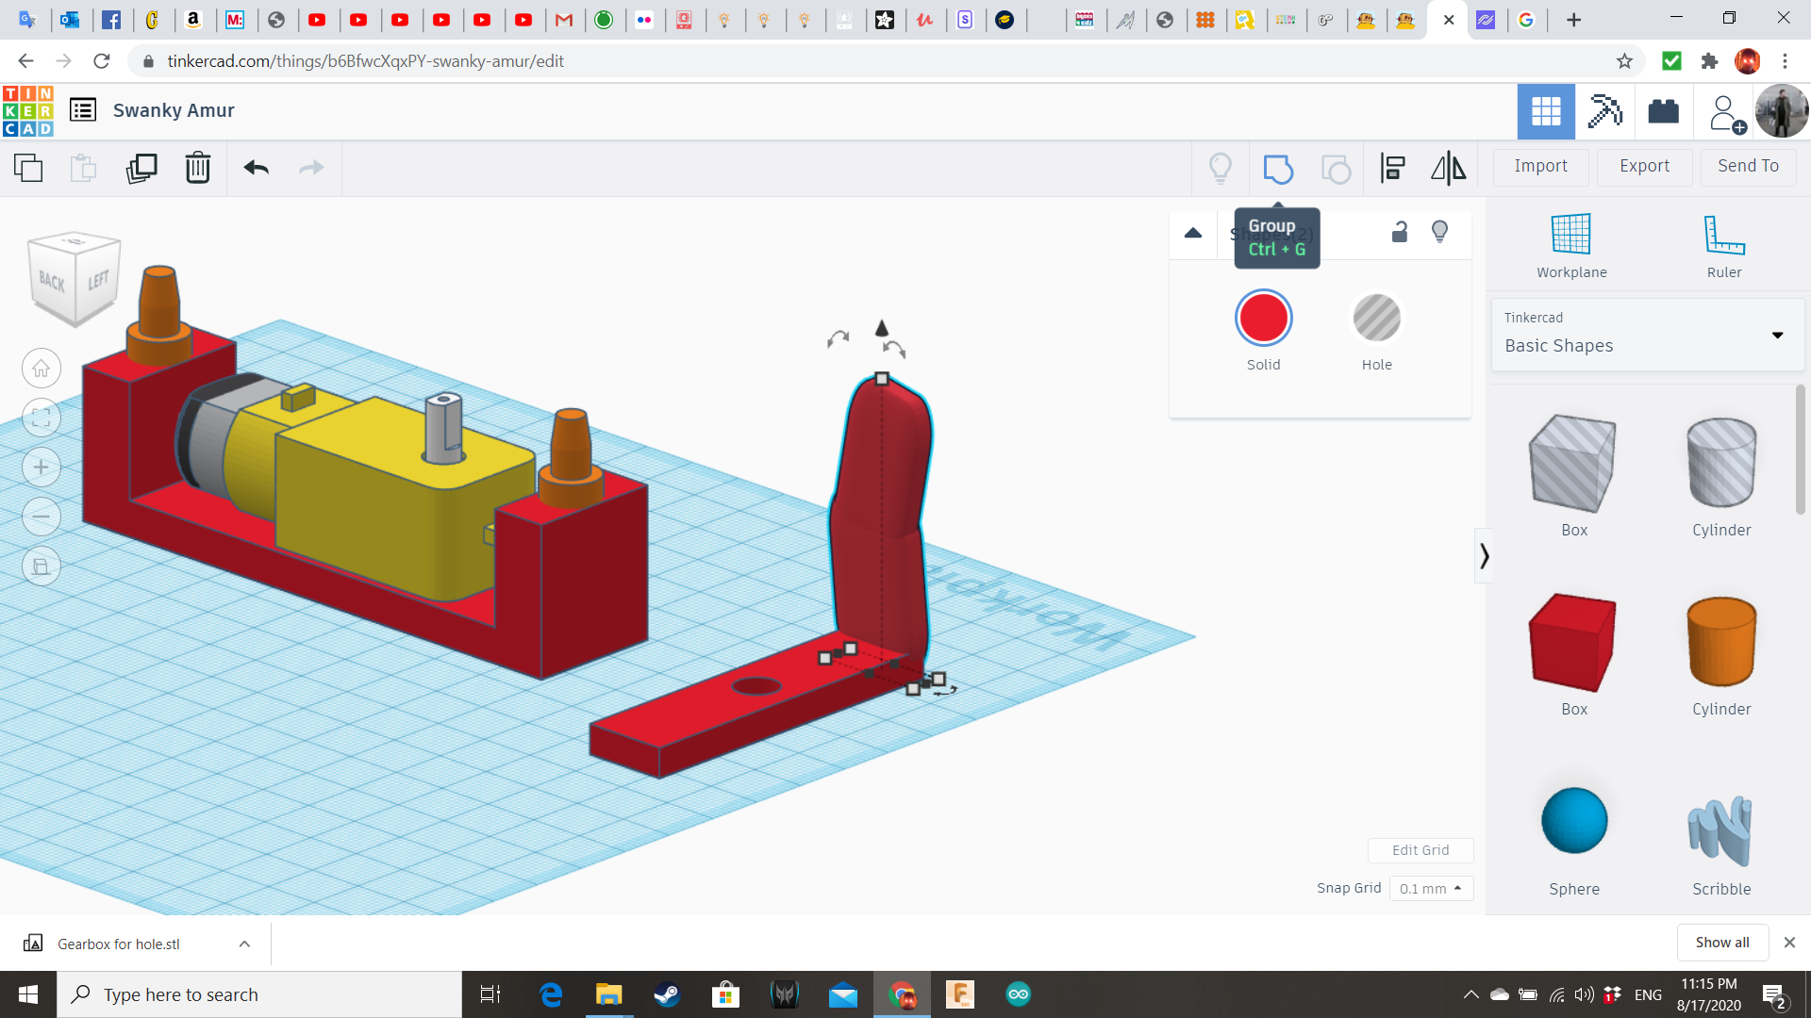The width and height of the screenshot is (1811, 1018).
Task: Open Windows Start menu
Action: coord(28,994)
